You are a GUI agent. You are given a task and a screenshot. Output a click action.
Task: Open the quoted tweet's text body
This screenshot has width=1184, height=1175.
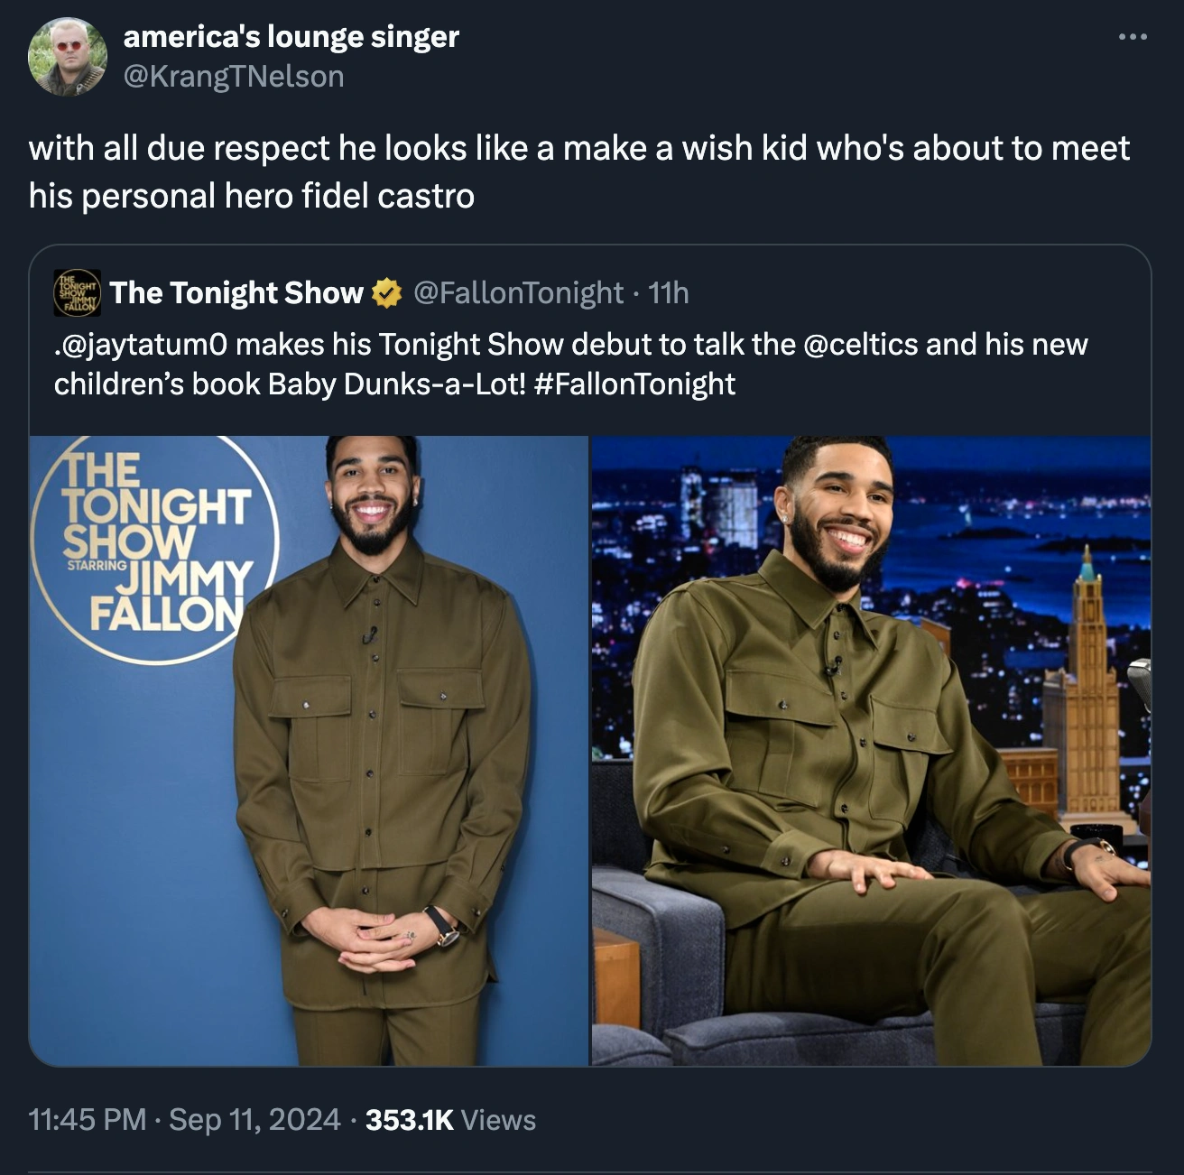pos(570,364)
